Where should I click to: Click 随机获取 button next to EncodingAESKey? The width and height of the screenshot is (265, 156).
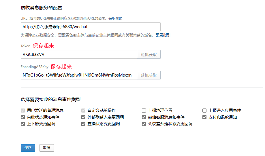click(x=149, y=75)
